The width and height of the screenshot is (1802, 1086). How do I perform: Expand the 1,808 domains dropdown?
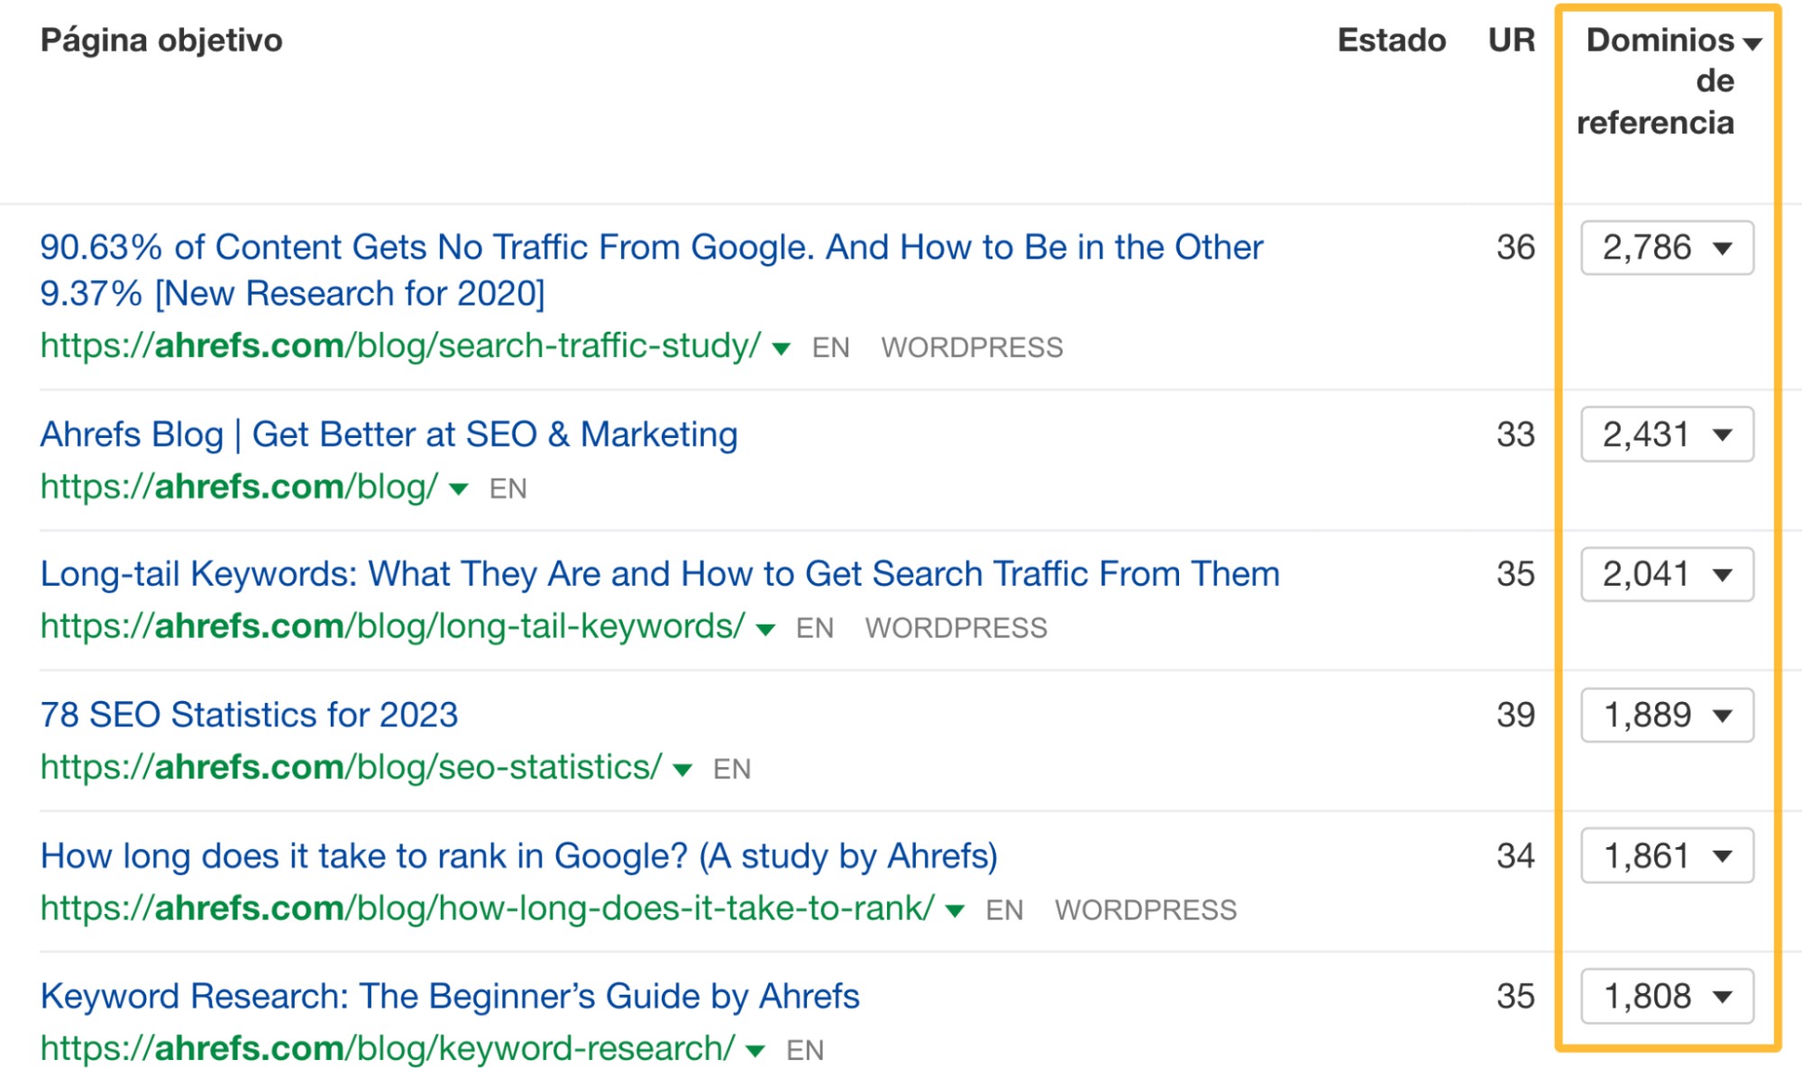point(1723,997)
